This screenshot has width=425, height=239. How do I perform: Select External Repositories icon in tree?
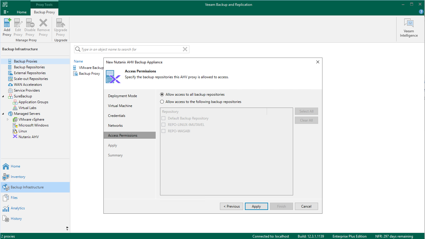10,73
